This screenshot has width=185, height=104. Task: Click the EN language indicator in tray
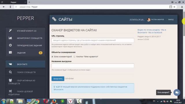pos(154,101)
